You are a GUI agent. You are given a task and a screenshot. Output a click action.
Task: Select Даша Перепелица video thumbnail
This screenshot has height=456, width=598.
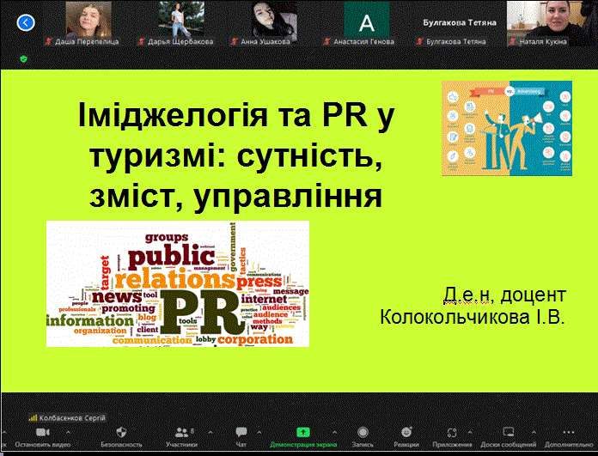pyautogui.click(x=88, y=19)
